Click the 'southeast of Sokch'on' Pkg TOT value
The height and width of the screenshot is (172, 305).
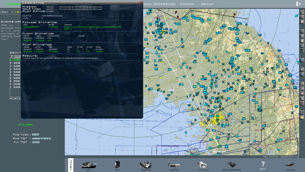click(41, 139)
